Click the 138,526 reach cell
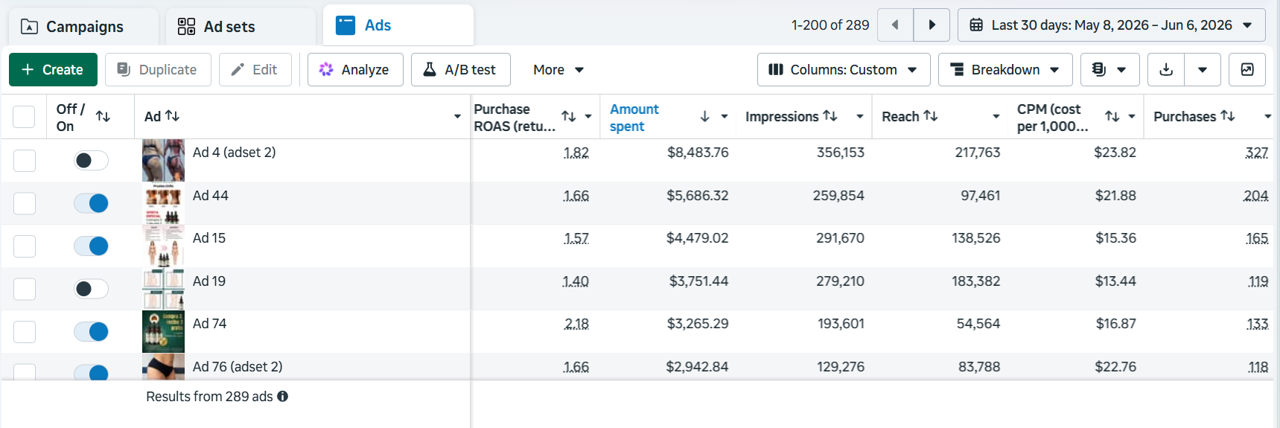 [976, 238]
